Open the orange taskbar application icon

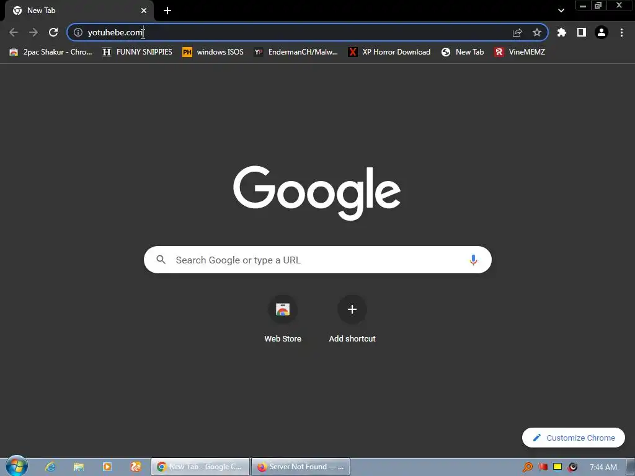pos(135,467)
